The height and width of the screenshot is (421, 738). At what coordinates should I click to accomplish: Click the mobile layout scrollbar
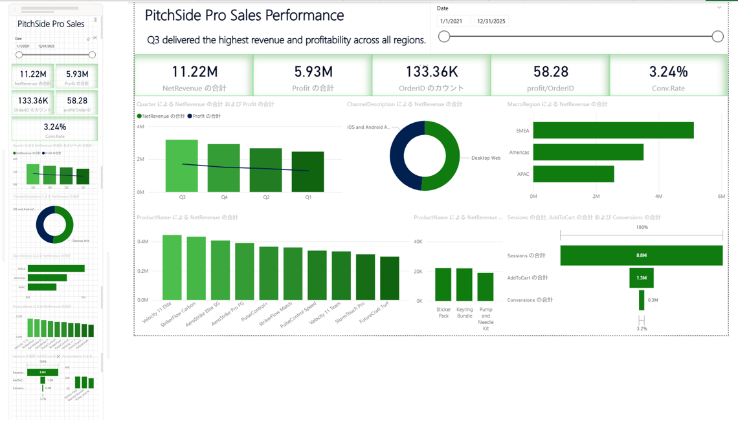tap(96, 20)
